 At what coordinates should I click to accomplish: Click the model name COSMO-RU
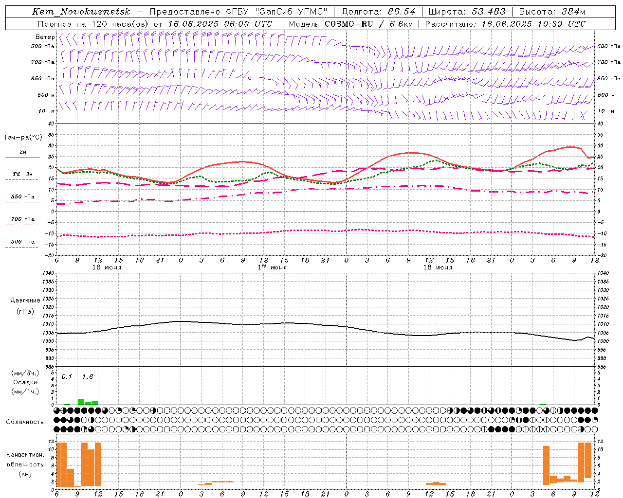349,24
